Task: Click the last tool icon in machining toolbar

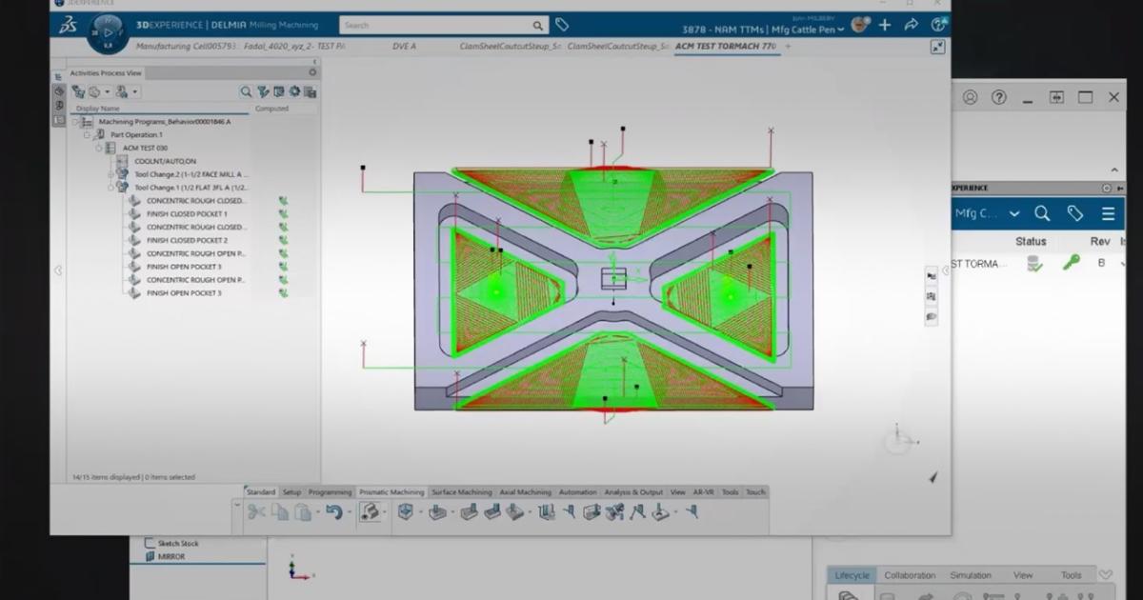Action: click(x=692, y=512)
